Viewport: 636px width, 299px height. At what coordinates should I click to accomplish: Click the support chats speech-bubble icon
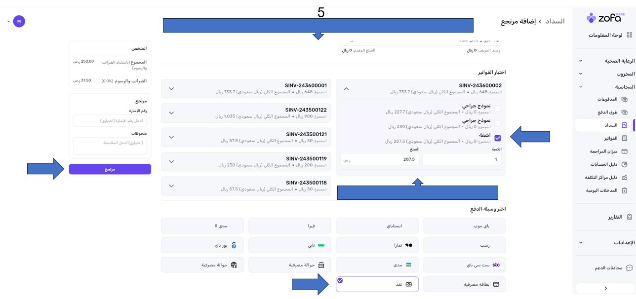(x=629, y=268)
